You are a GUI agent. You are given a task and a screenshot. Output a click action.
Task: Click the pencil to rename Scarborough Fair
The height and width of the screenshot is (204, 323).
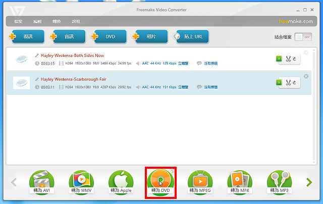37,79
